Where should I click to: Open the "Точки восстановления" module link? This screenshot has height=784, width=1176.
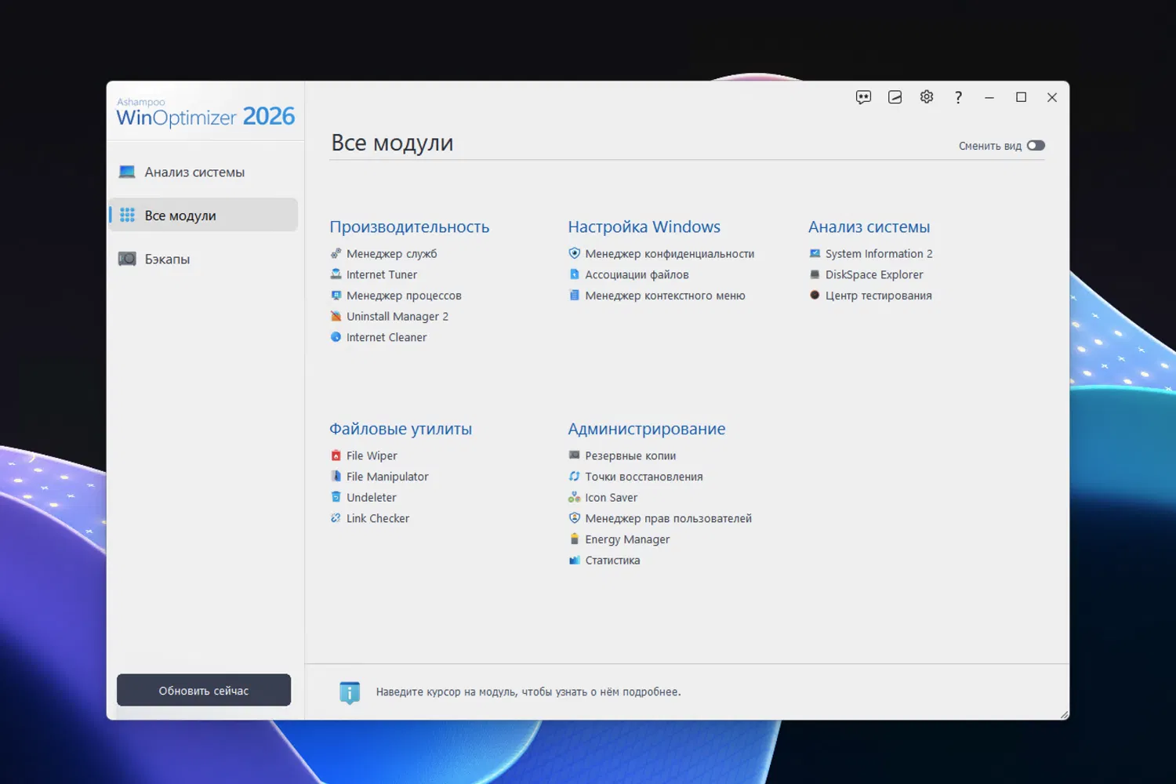[x=644, y=477]
